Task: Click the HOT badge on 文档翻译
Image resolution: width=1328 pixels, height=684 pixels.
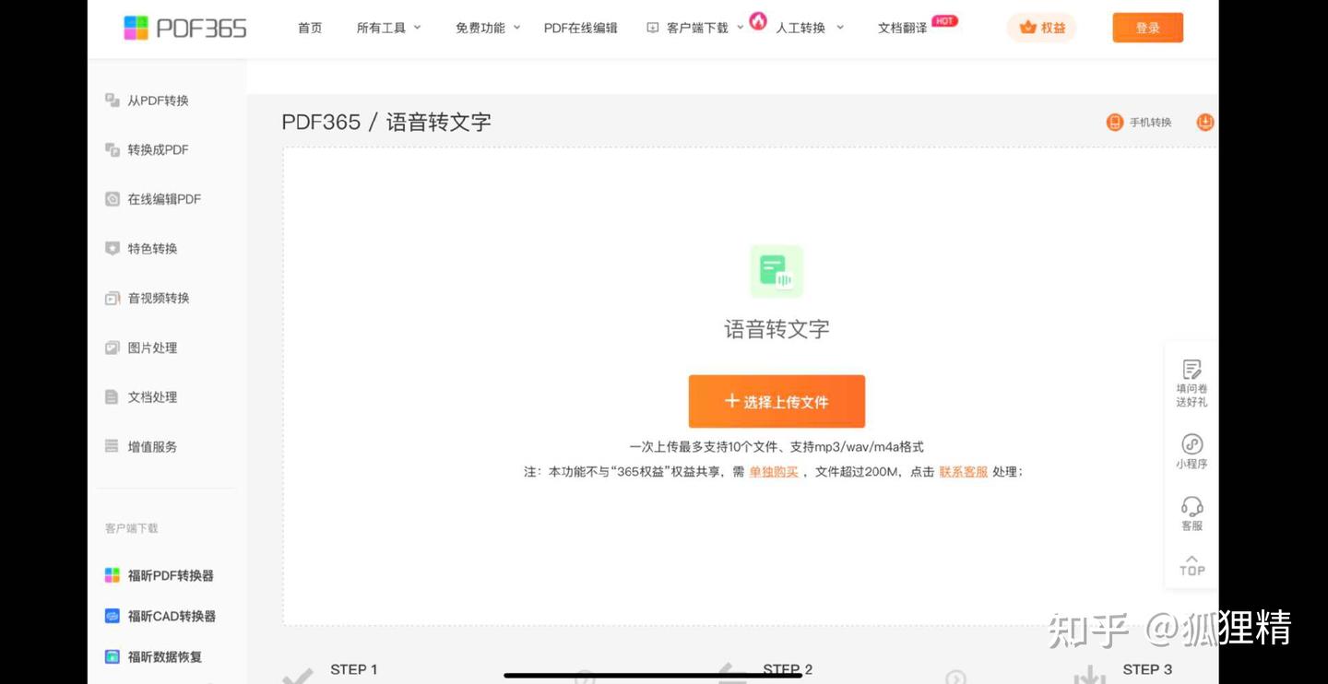Action: click(944, 20)
